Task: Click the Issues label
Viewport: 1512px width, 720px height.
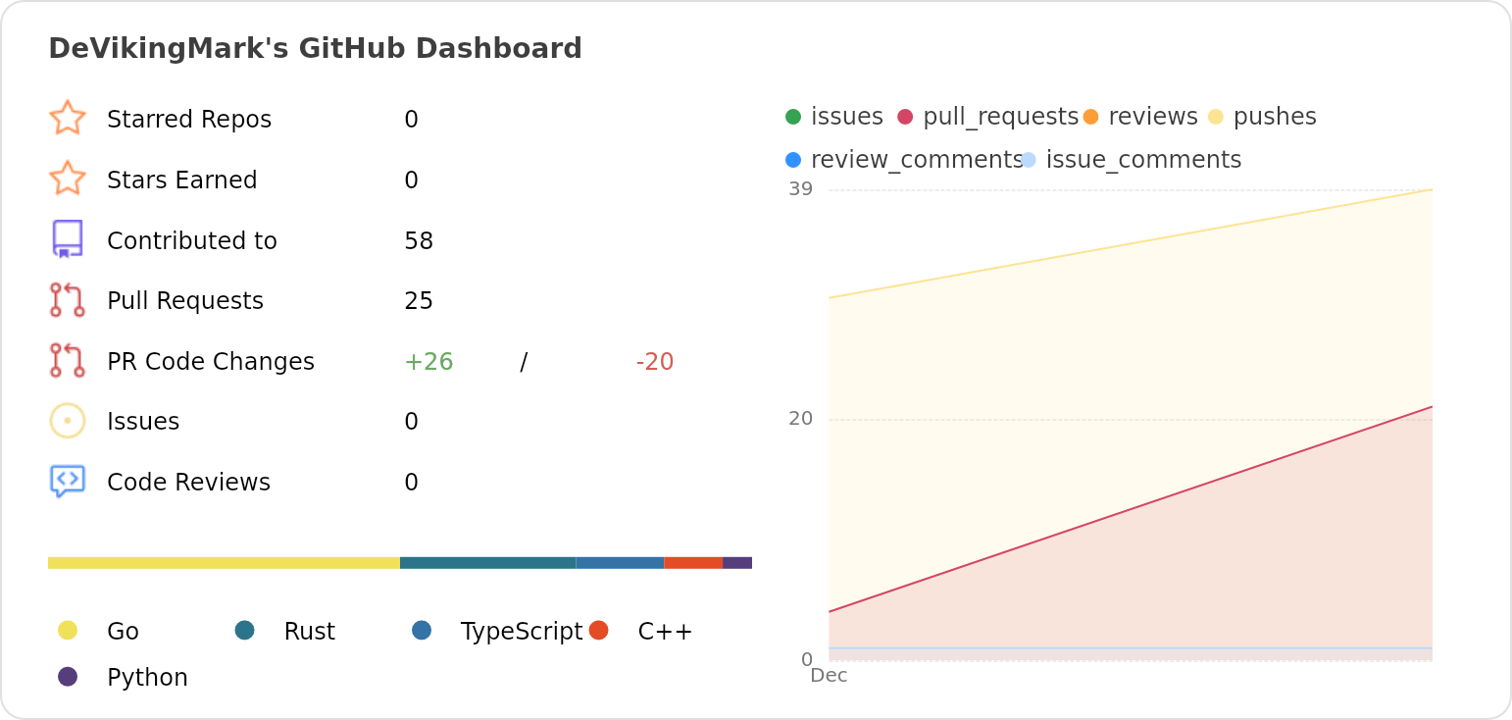Action: [143, 422]
